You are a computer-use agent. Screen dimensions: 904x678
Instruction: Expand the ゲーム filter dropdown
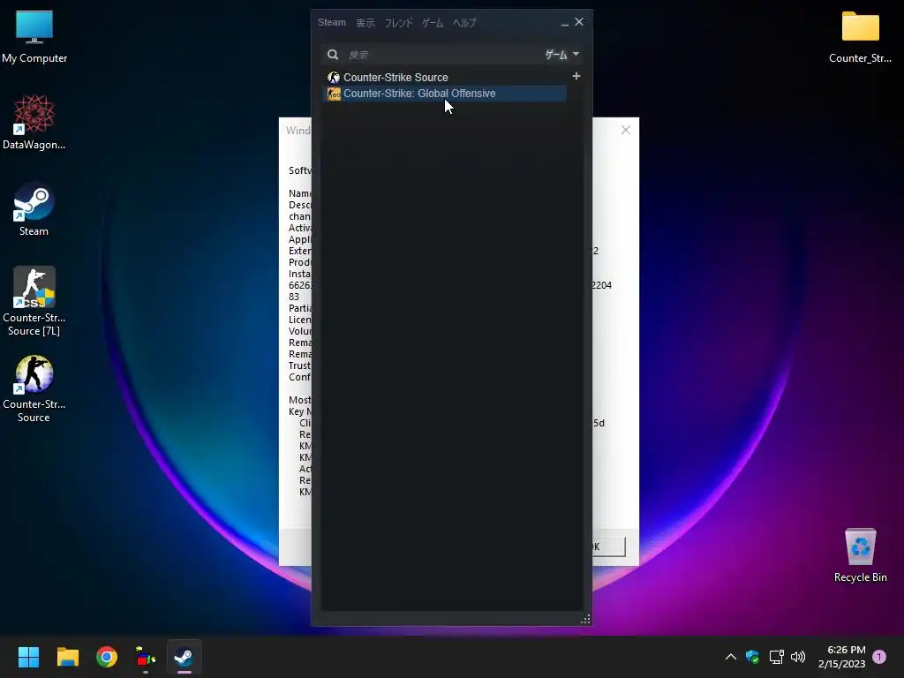(x=562, y=55)
